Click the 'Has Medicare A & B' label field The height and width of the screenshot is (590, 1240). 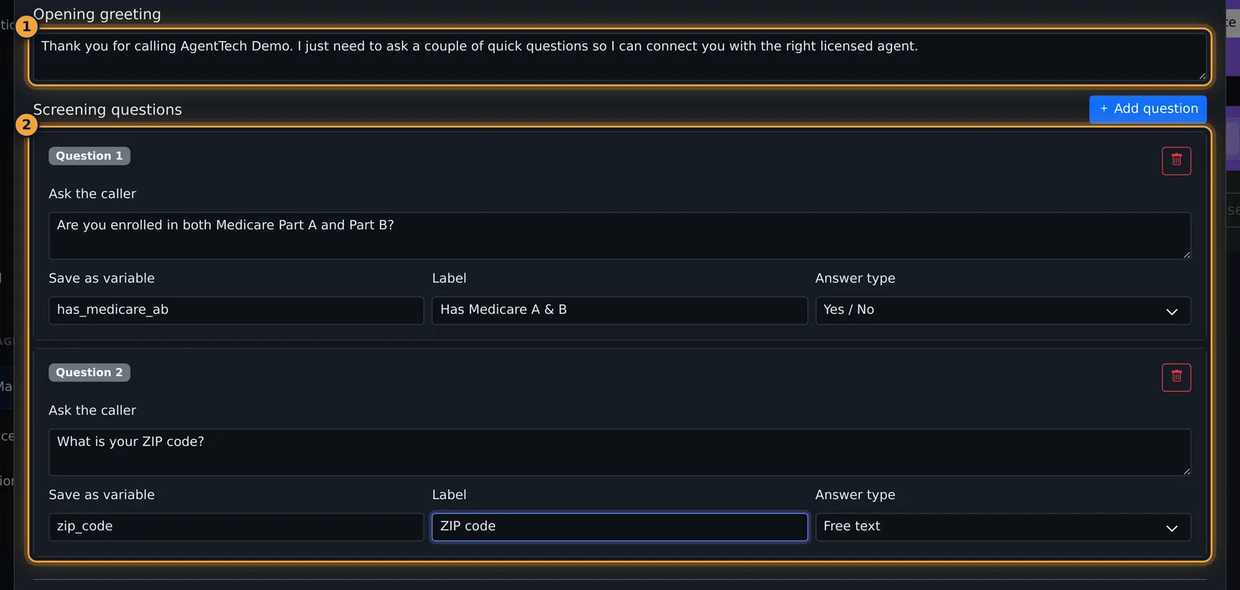(x=619, y=310)
